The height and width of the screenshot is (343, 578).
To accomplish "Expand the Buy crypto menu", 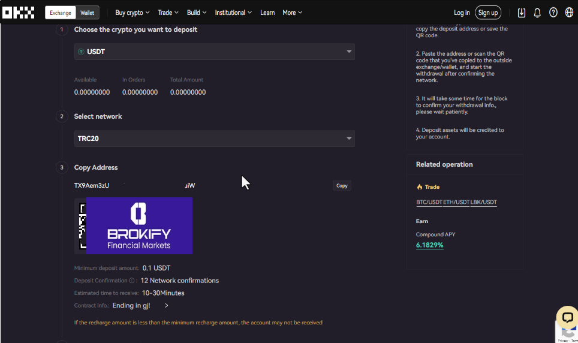I will tap(132, 13).
